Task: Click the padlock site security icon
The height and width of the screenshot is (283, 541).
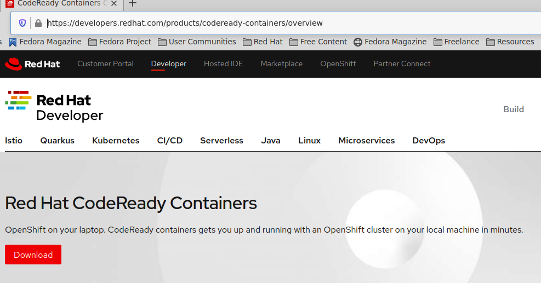Action: point(38,23)
